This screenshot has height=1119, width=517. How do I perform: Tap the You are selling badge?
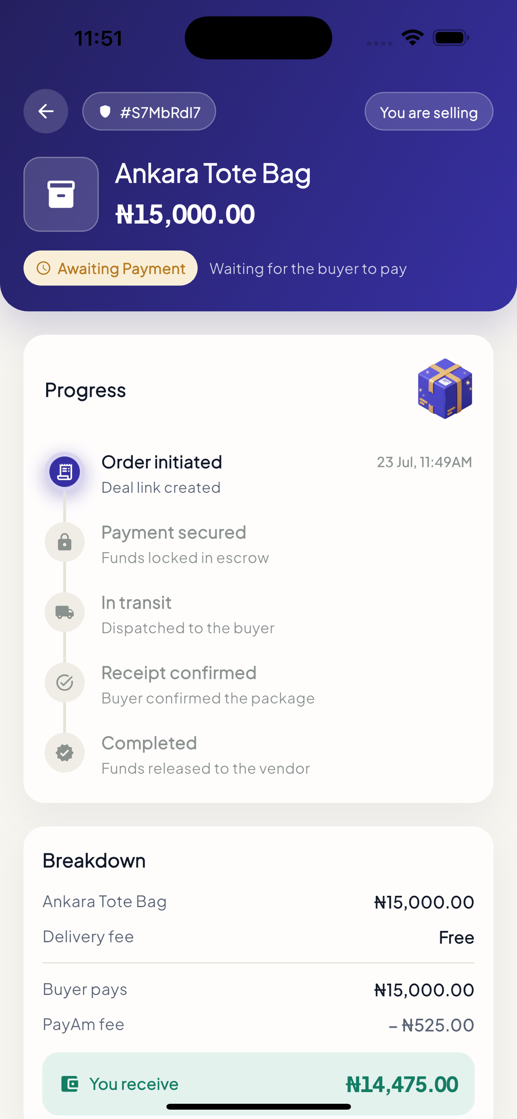(x=429, y=112)
